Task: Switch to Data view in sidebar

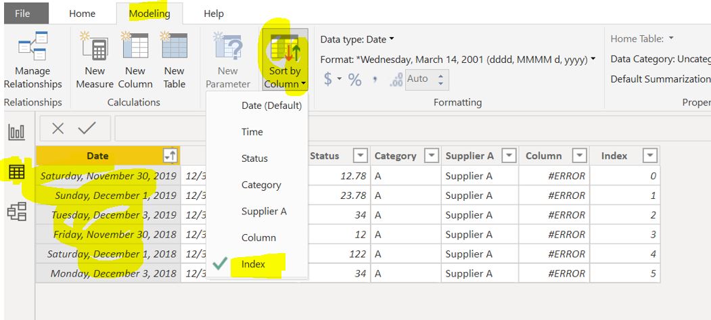Action: (17, 172)
